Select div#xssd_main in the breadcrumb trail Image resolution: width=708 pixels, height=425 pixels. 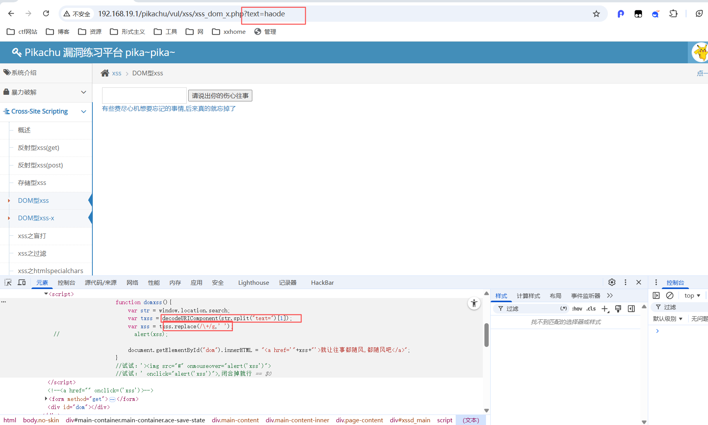[x=410, y=420]
